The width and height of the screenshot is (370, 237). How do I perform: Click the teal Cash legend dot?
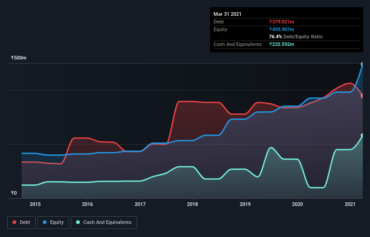point(78,222)
